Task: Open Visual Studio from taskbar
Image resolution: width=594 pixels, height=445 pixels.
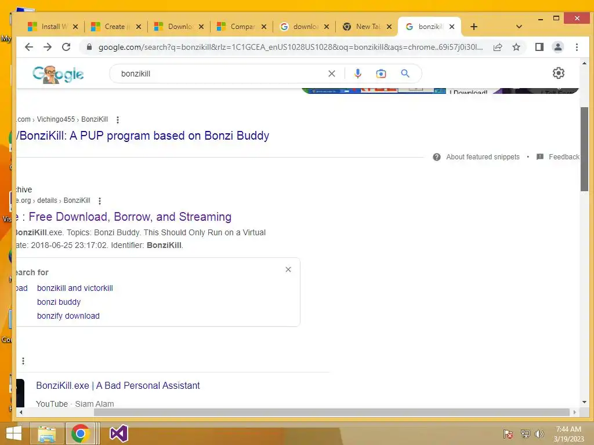Action: pyautogui.click(x=118, y=434)
